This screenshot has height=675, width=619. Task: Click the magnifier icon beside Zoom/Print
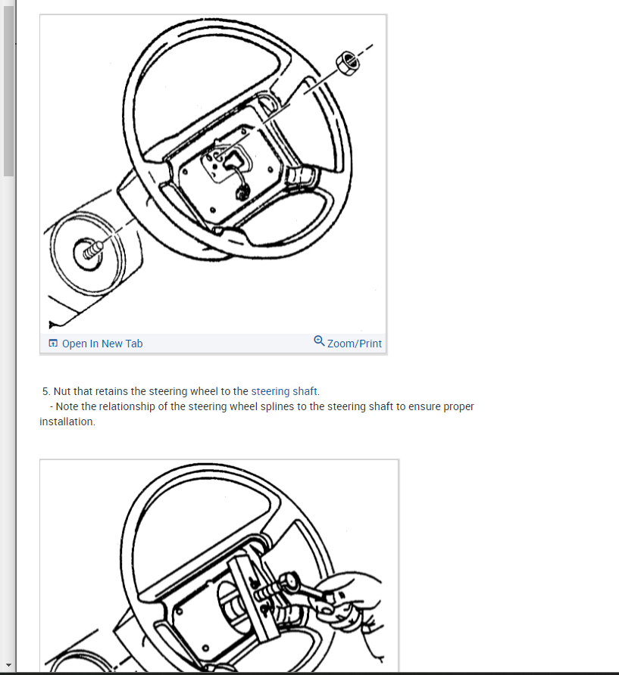coord(319,341)
